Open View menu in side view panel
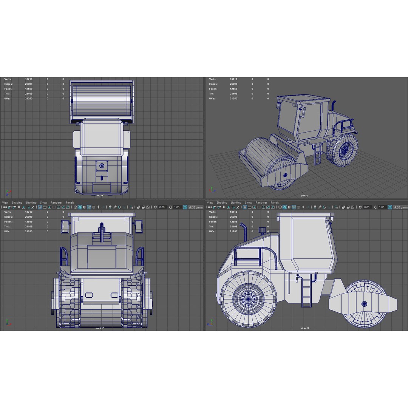Viewport: 408px width, 408px height. coord(210,202)
